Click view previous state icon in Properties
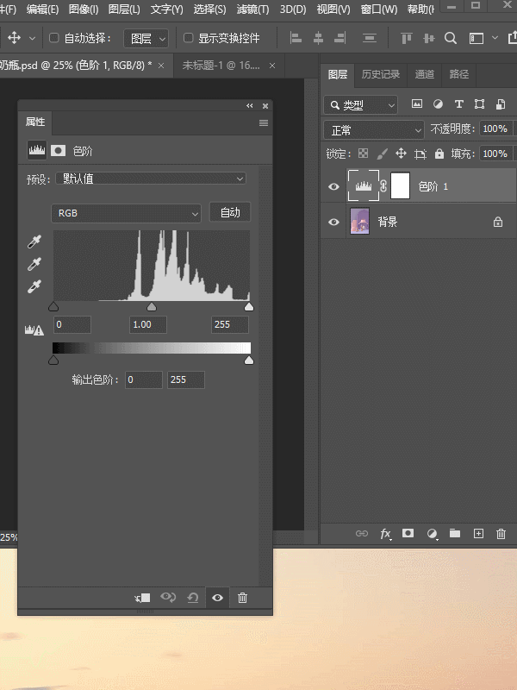 click(168, 597)
